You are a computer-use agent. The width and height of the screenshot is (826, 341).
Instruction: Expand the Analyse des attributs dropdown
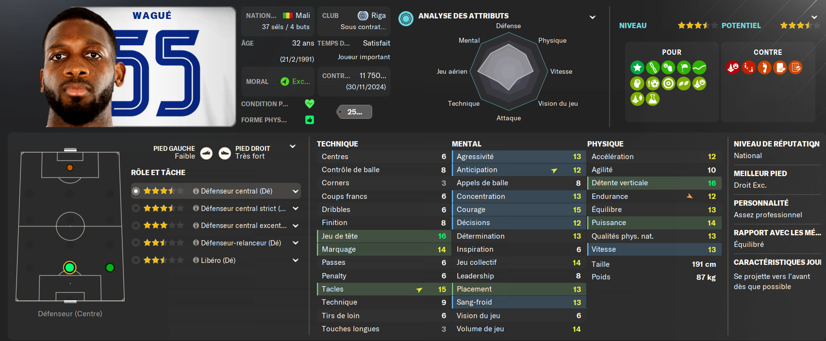coord(593,17)
